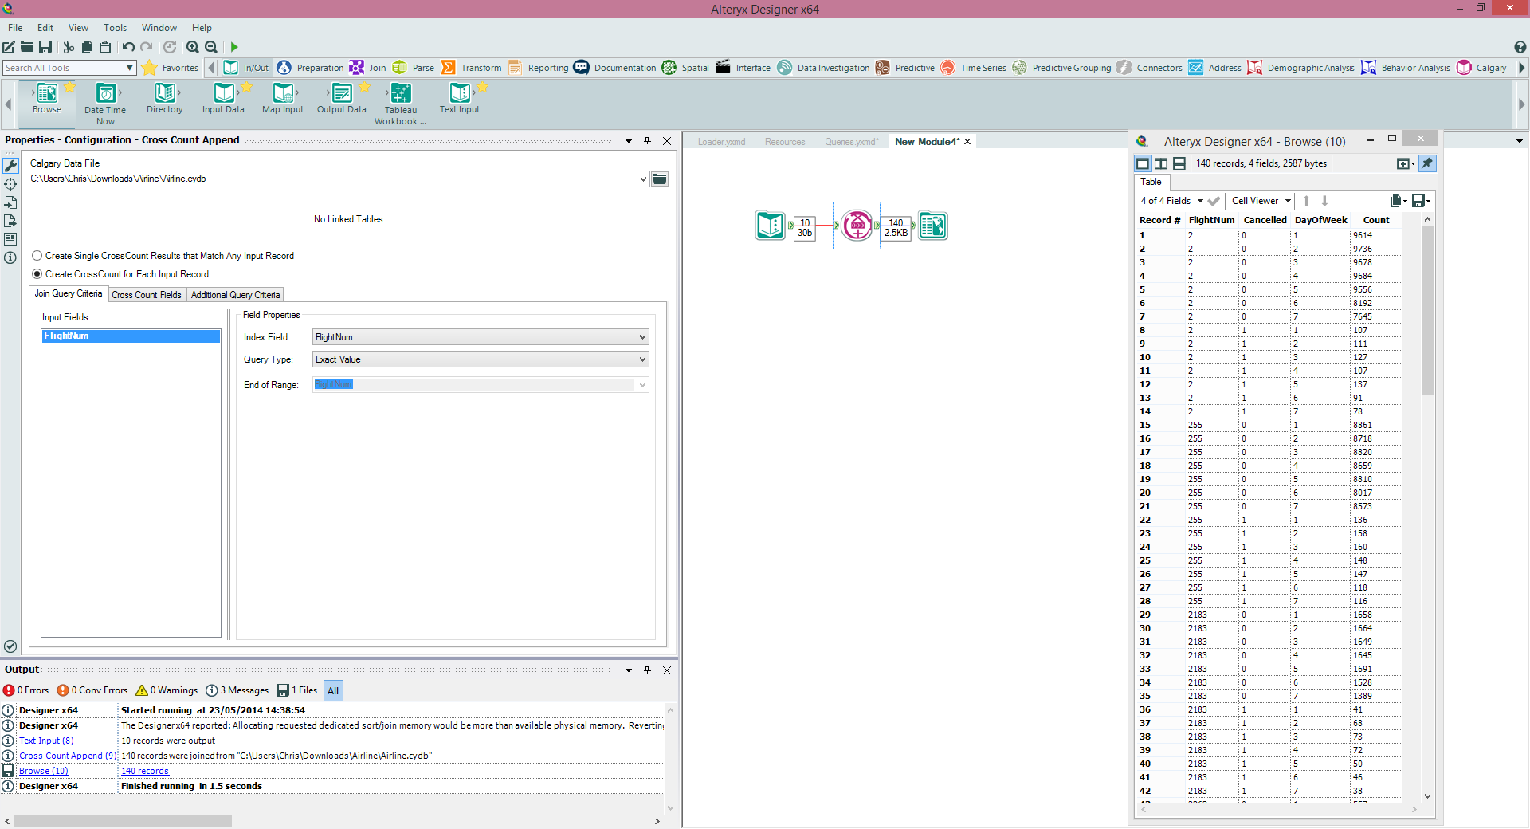Show only 0 Warnings in Output
Screen dimensions: 1530x829
167,690
